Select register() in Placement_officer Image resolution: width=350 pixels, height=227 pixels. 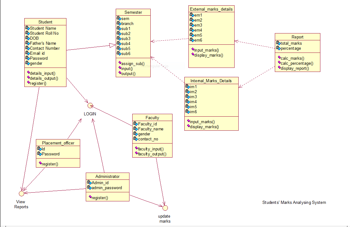(50, 164)
